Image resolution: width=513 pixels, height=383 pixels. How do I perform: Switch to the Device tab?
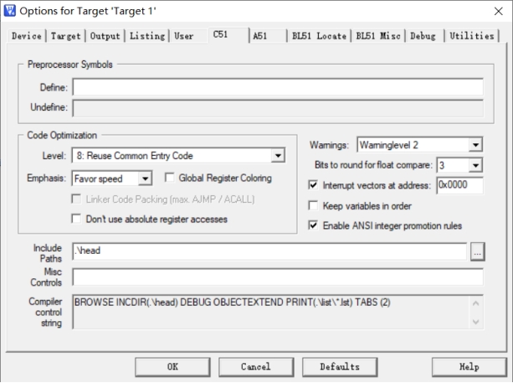click(27, 36)
